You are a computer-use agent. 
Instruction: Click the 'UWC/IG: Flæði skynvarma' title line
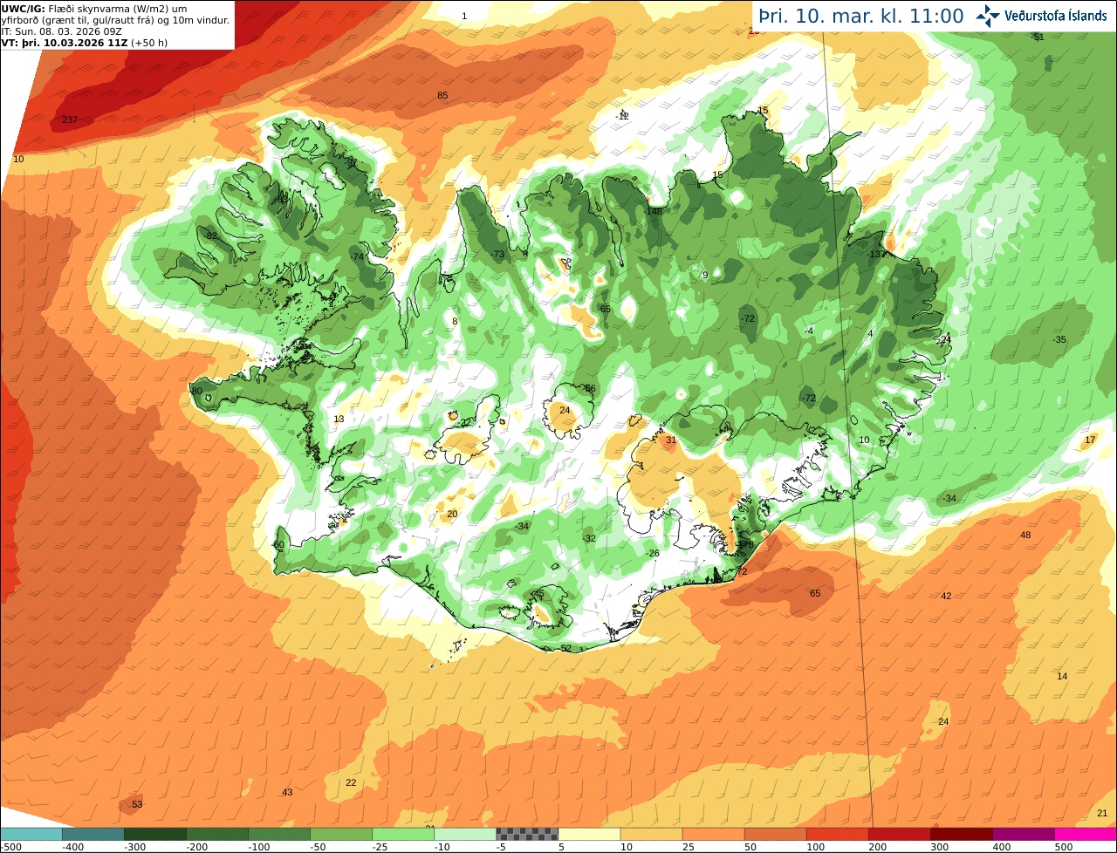click(93, 8)
